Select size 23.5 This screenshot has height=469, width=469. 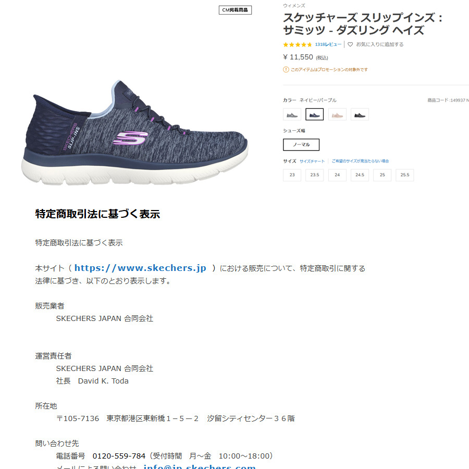click(314, 175)
